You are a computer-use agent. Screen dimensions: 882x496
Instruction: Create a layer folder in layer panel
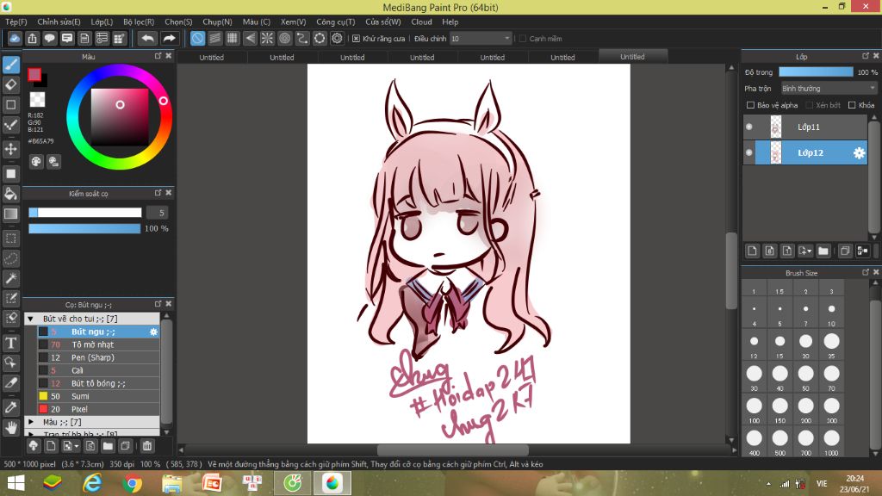823,251
